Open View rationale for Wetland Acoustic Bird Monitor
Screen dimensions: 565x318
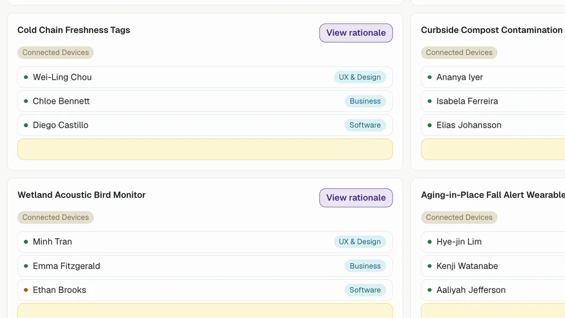point(355,198)
